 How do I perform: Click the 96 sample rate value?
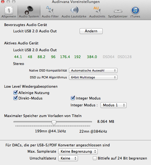click(53, 57)
